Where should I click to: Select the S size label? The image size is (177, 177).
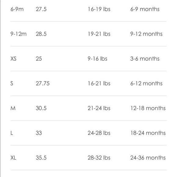pyautogui.click(x=12, y=83)
